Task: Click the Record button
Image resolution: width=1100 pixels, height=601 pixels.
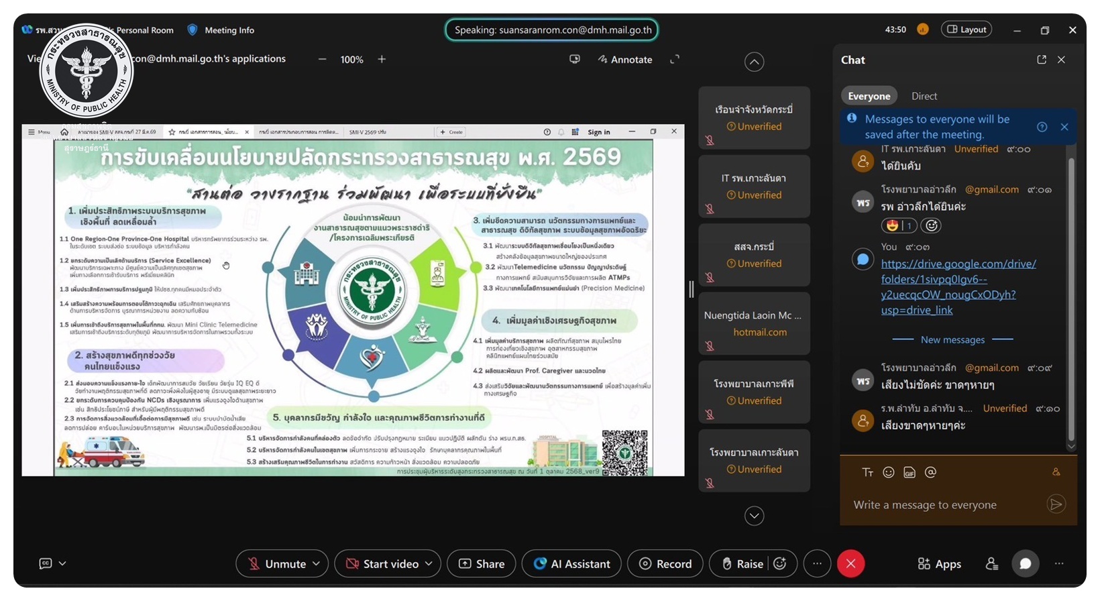Action: click(665, 563)
